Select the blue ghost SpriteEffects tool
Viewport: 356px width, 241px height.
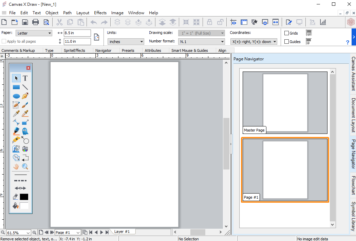click(25, 131)
